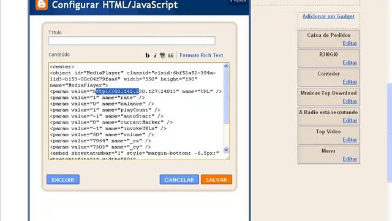Screen dimensions: 392x221
Task: Click the Caixa de Pedidos gadget title
Action: (328, 36)
